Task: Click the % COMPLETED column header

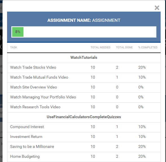Action: click(x=148, y=47)
